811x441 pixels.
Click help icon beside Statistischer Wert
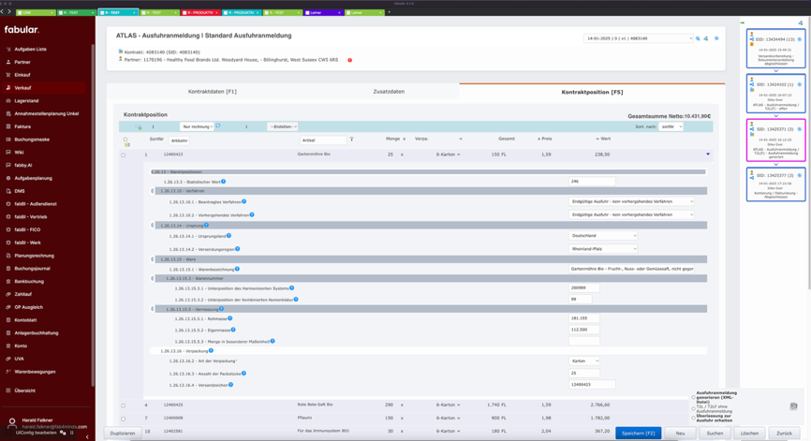point(224,182)
